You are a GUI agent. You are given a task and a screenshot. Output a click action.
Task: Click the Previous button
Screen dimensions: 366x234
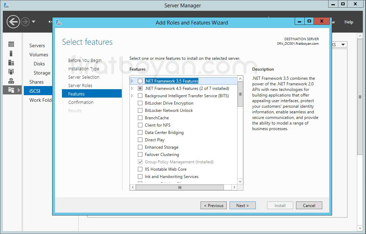(213, 206)
